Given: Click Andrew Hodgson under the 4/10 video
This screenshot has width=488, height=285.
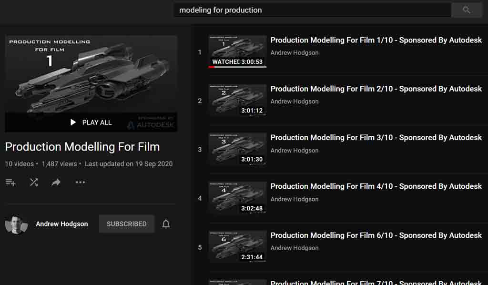Looking at the screenshot, I should pos(295,199).
